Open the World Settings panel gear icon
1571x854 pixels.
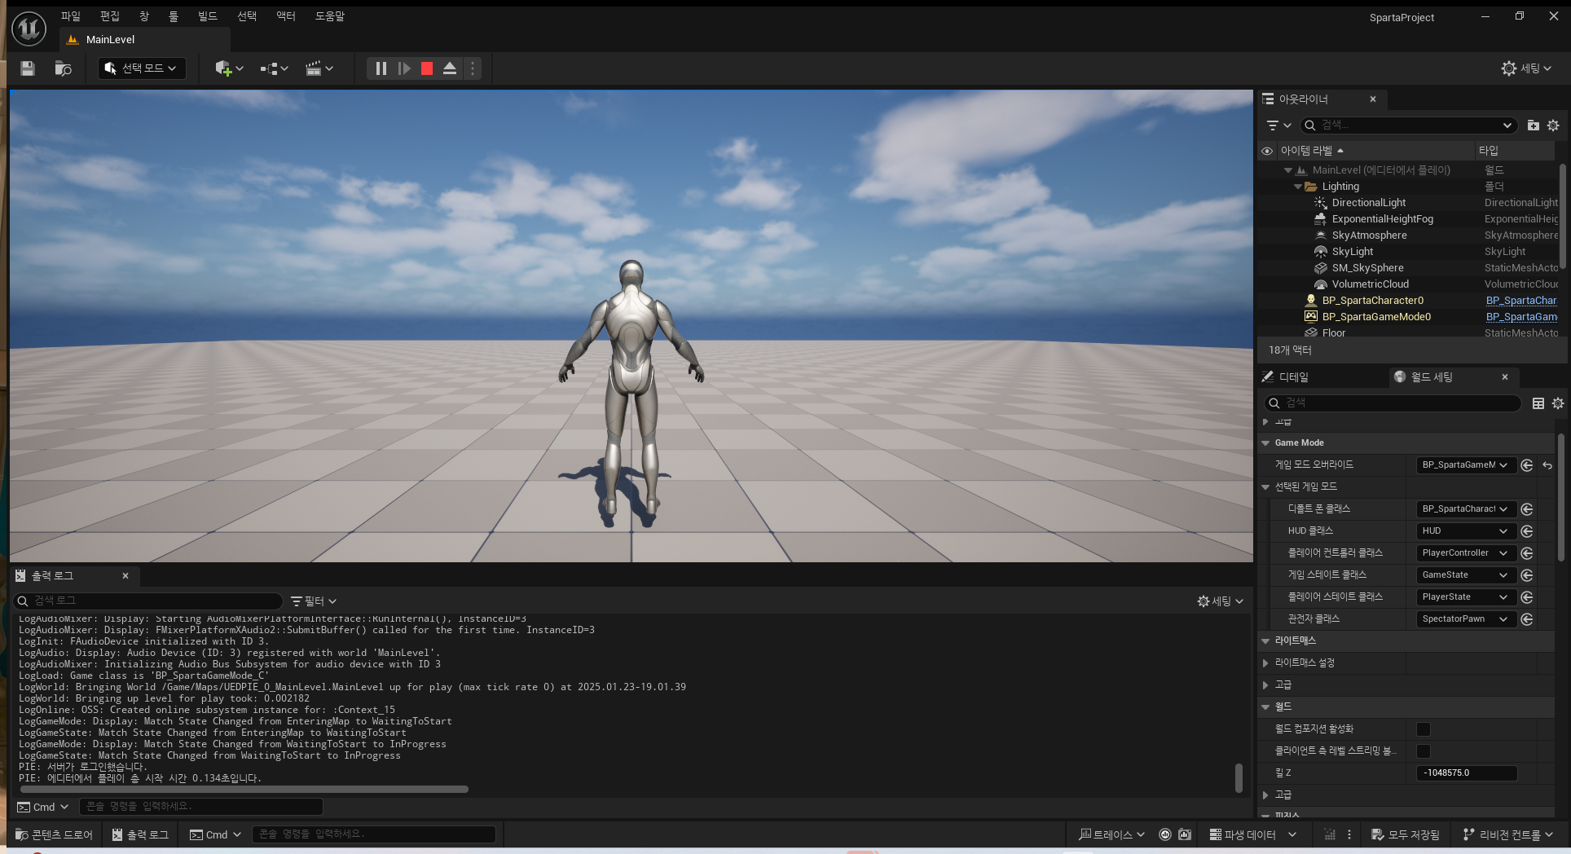[x=1558, y=403]
